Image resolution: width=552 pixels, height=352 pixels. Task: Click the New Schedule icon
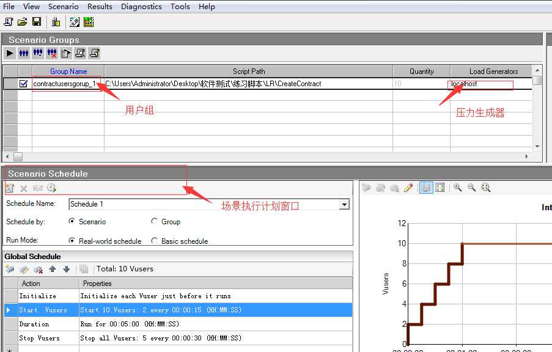pos(10,188)
